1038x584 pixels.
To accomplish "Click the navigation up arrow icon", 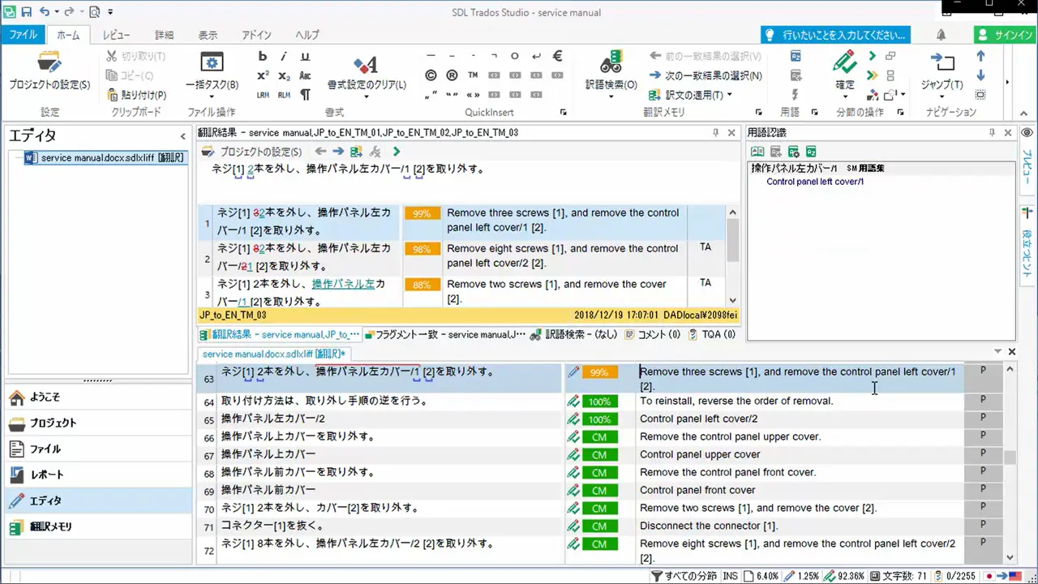I will 980,57.
